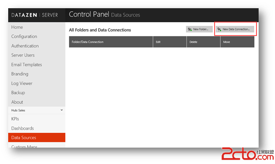Go to Configuration in sidebar
This screenshot has height=164, width=275.
point(24,37)
